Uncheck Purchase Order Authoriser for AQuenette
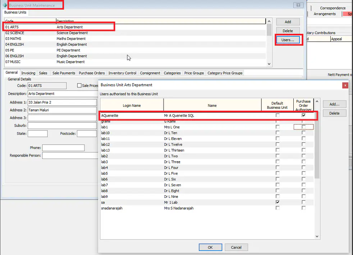This screenshot has width=353, height=255. coord(303,115)
